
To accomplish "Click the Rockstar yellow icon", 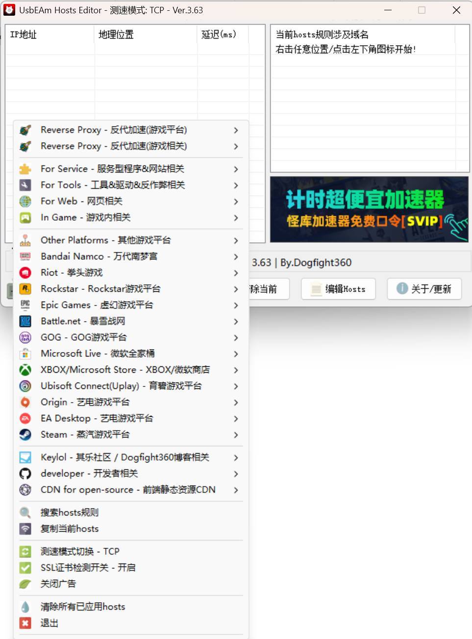I will tap(25, 289).
